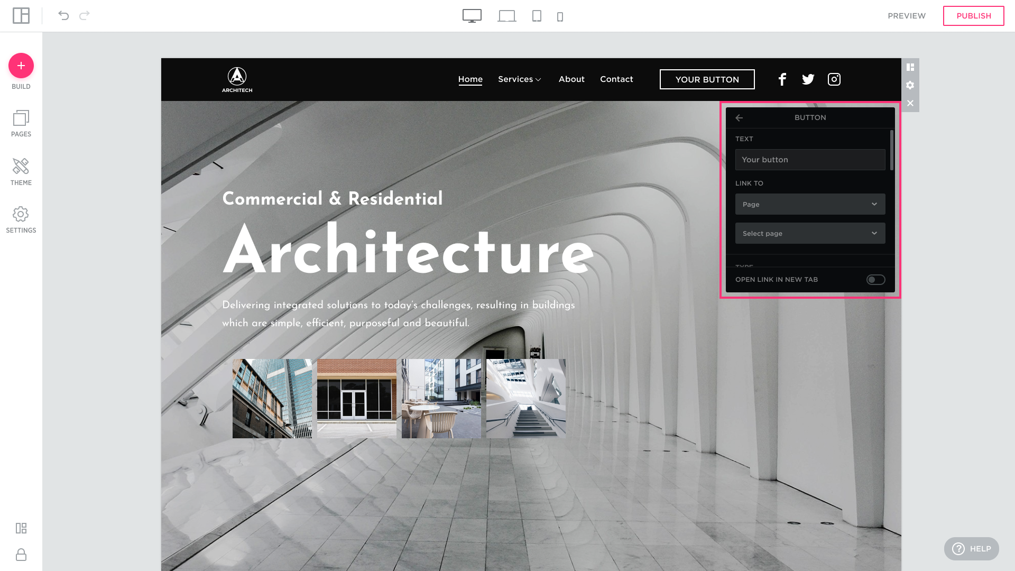Go to the About menu item
The height and width of the screenshot is (571, 1015).
tap(571, 79)
